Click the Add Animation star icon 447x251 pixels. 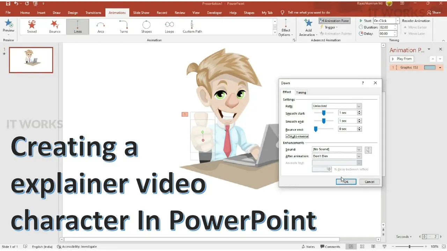coord(308,23)
